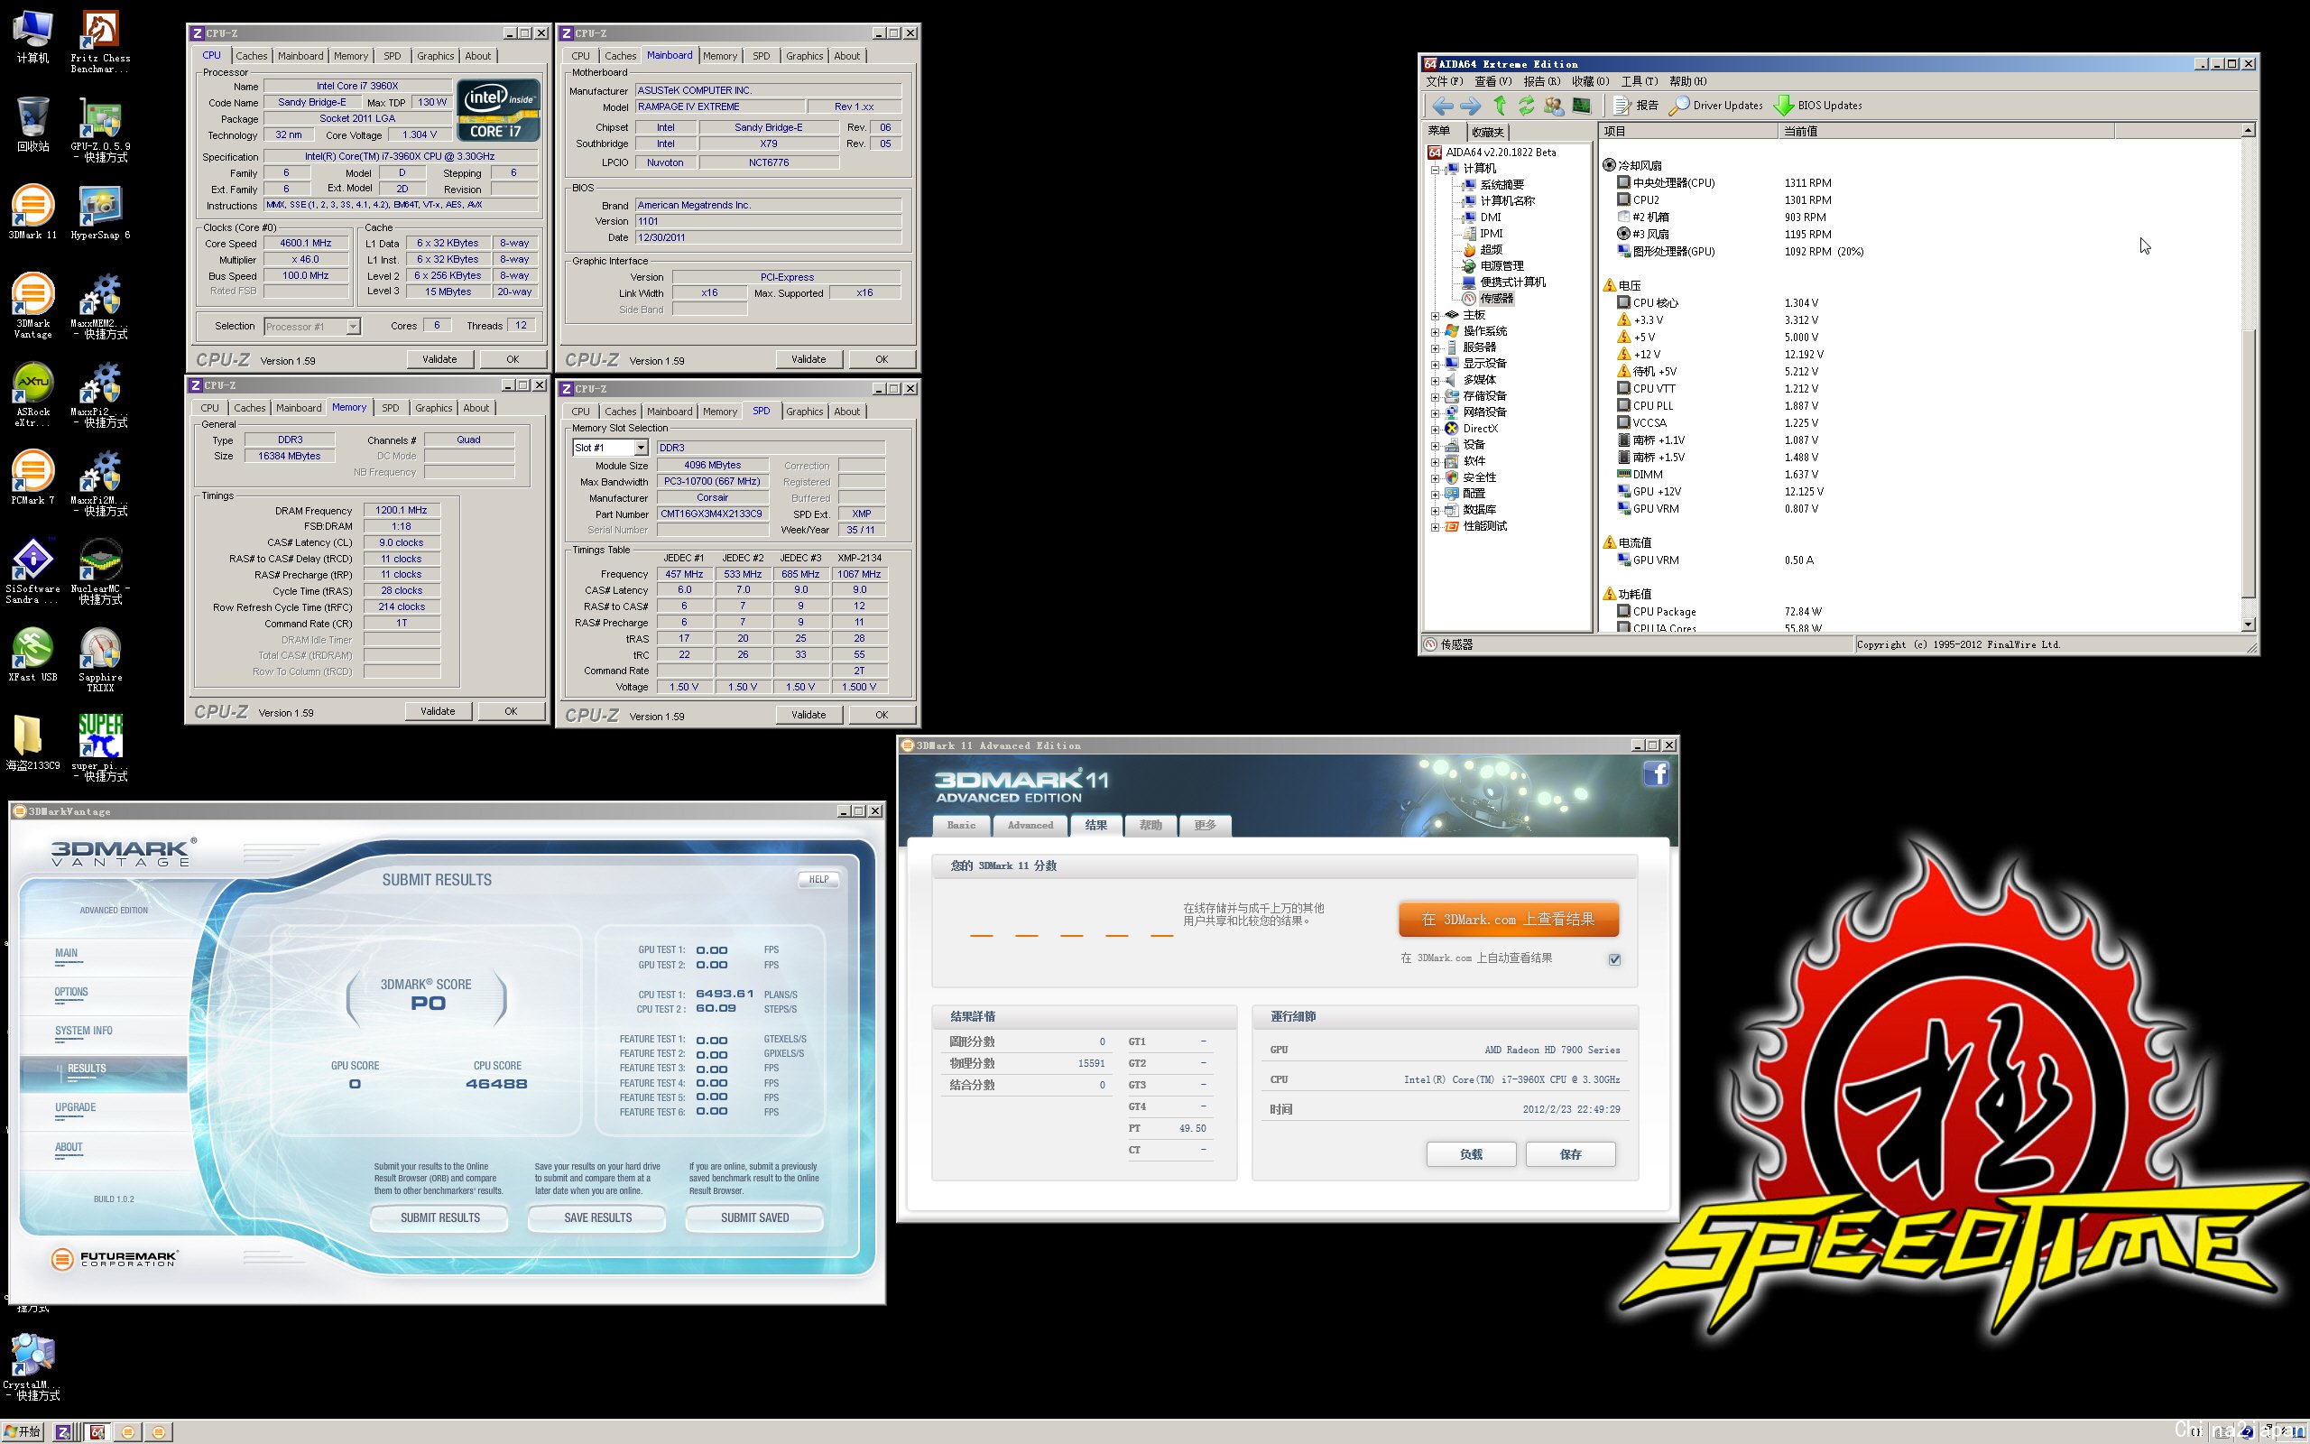Image resolution: width=2310 pixels, height=1444 pixels.
Task: Expand the 显示设备 tree node in AIDA64
Action: [1435, 364]
